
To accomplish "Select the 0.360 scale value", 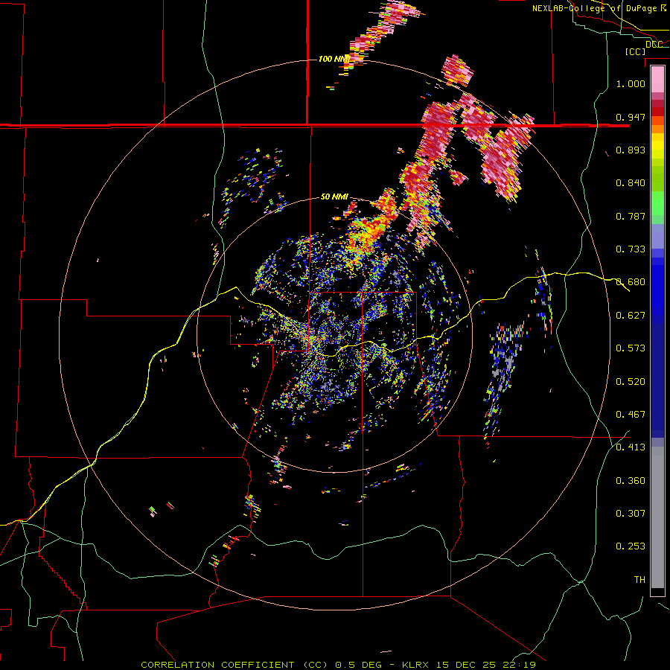I will [631, 481].
